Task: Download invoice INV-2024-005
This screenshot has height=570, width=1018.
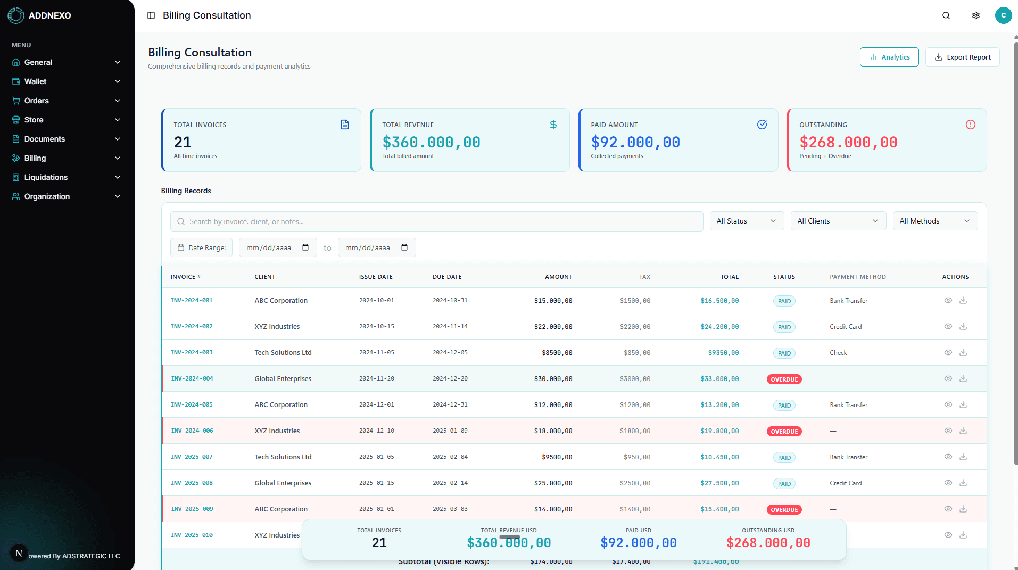Action: click(x=963, y=404)
